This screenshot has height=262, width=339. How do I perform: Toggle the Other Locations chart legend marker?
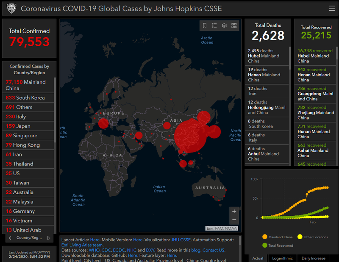point(300,237)
